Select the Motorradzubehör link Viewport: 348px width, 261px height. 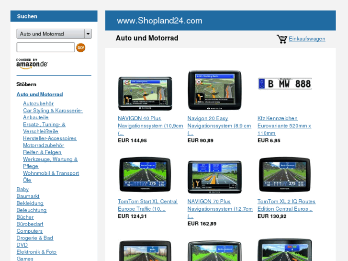point(44,145)
